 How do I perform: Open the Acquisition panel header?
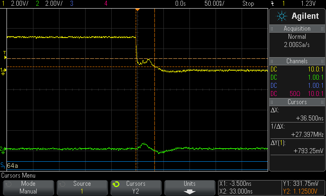tap(297, 29)
